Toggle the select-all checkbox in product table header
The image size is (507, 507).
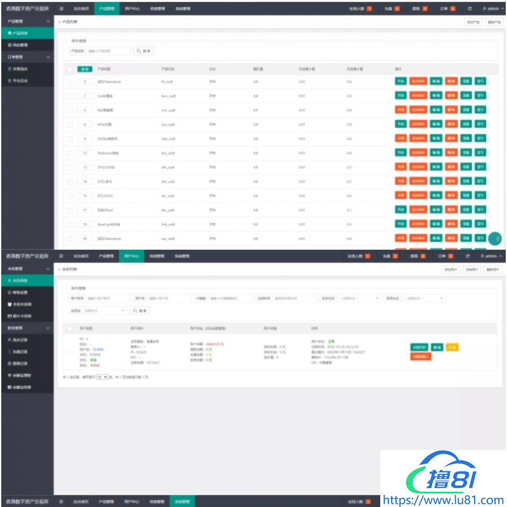coord(70,68)
